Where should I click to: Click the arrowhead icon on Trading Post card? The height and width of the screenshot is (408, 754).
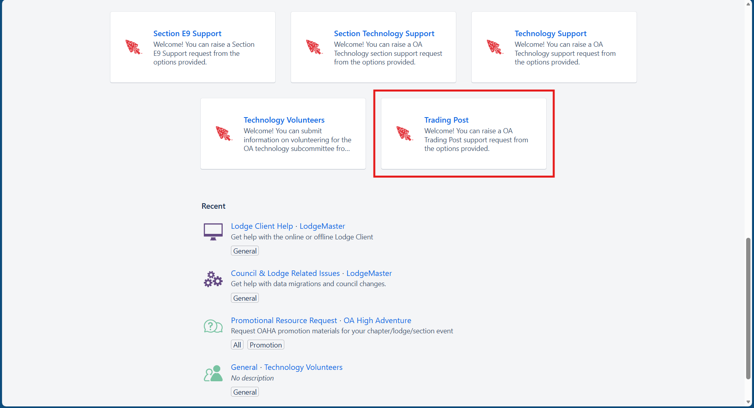404,134
